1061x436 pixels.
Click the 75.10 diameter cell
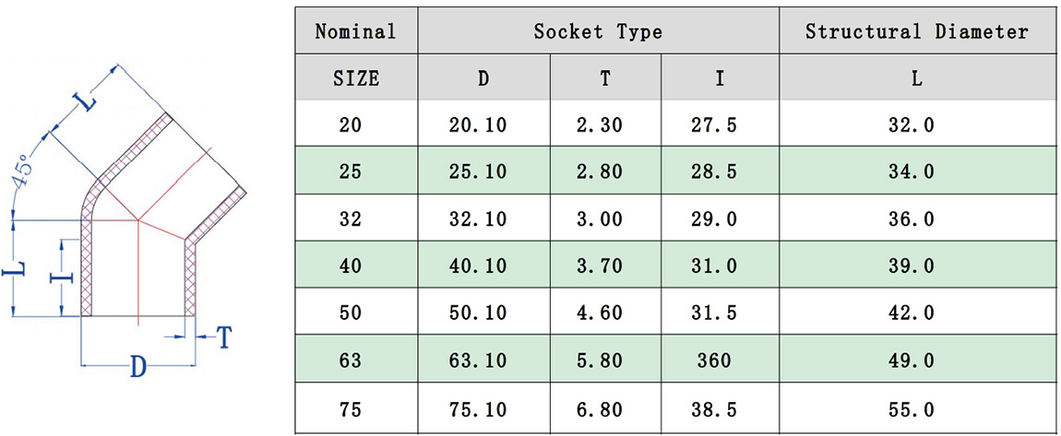[483, 408]
